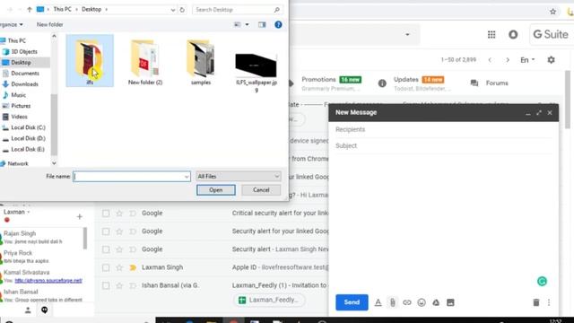Viewport: 574px width, 323px height.
Task: Open Gmail settings gear icon
Action: [x=551, y=60]
